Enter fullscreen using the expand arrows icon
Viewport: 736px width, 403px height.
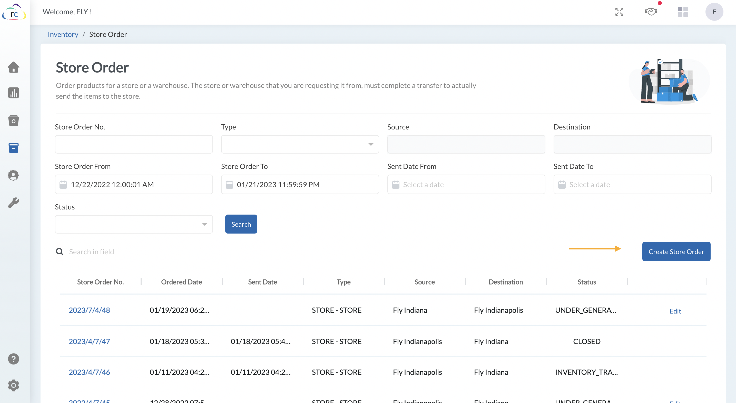click(x=619, y=12)
